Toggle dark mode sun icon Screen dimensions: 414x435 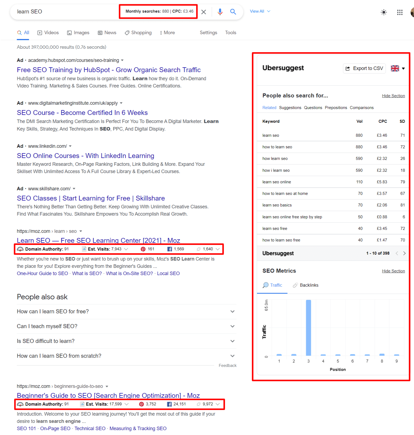coord(384,12)
